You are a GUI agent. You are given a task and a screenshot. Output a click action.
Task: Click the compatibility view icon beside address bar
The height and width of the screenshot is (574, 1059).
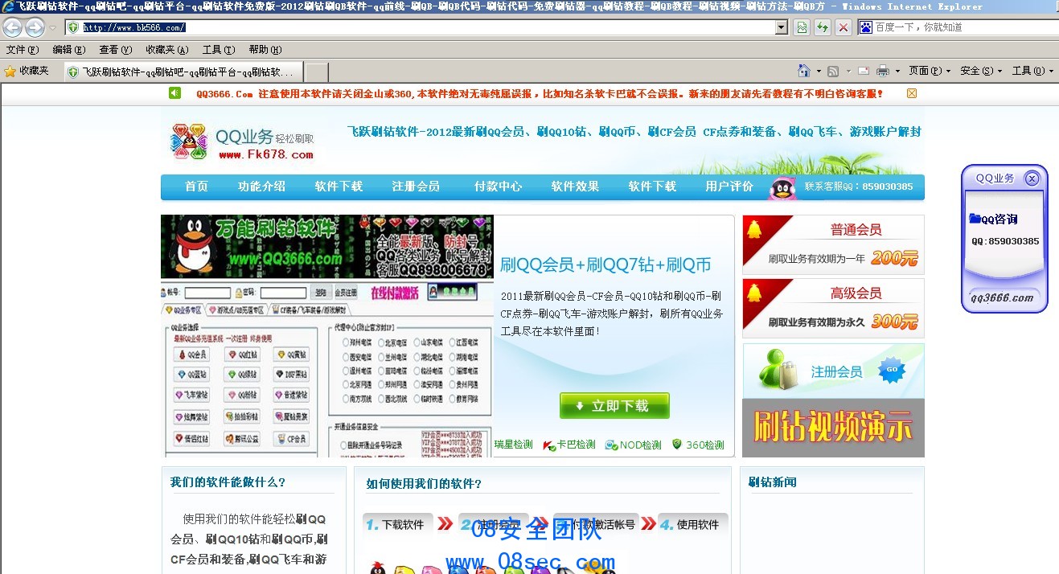pos(802,27)
